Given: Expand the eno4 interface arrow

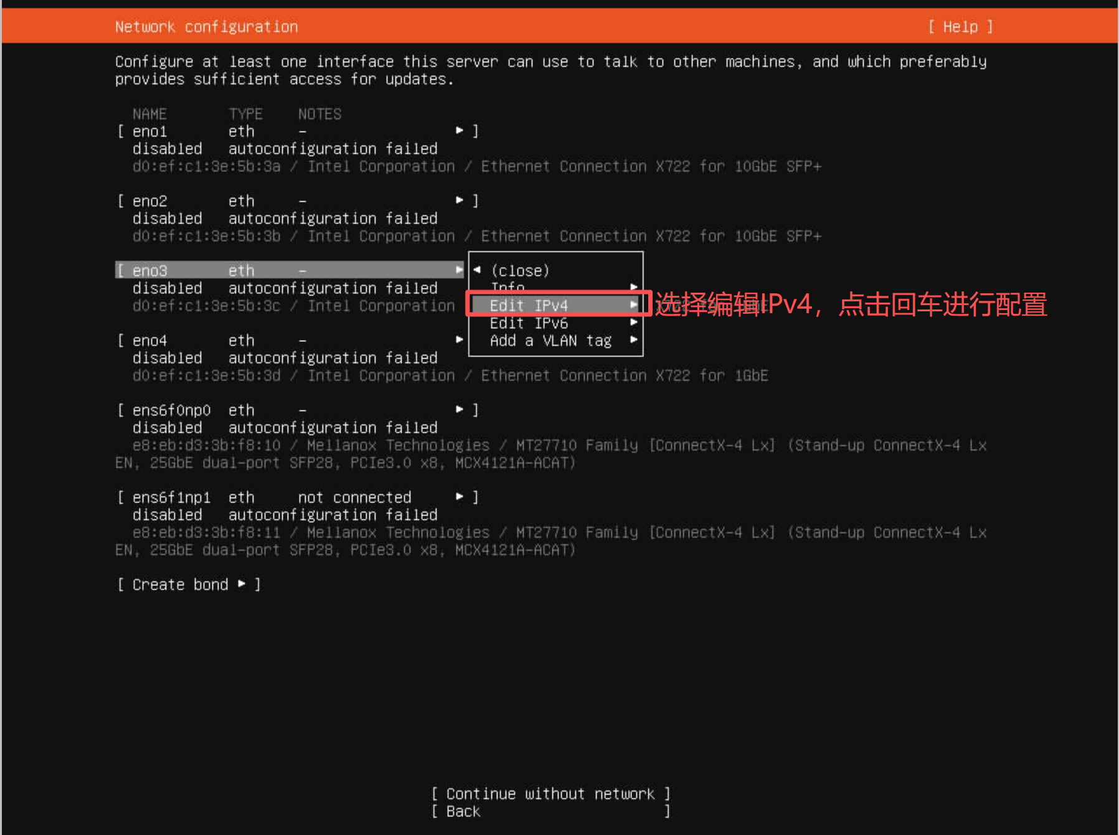Looking at the screenshot, I should [x=460, y=340].
